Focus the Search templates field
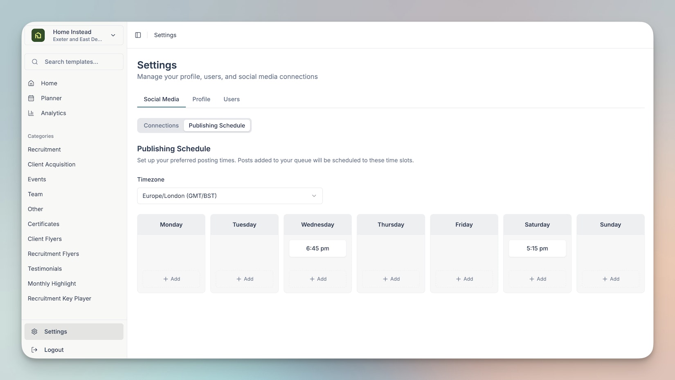 coord(80,62)
